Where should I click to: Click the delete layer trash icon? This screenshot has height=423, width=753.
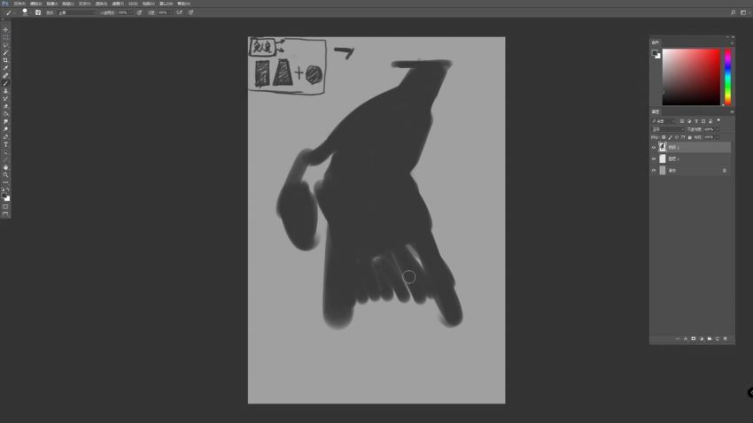[725, 338]
